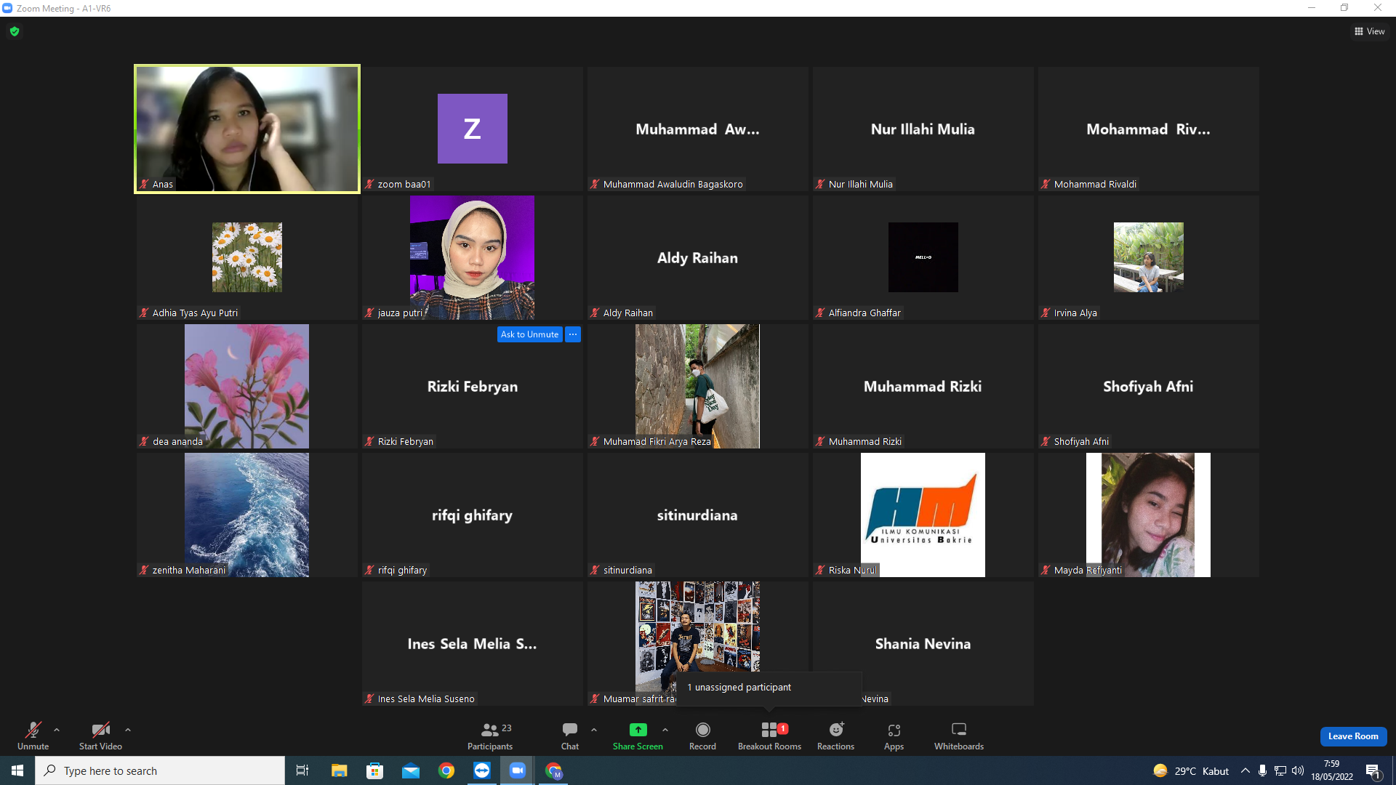The width and height of the screenshot is (1396, 785).
Task: Open the second Chrome profile taskbar icon
Action: click(x=554, y=770)
